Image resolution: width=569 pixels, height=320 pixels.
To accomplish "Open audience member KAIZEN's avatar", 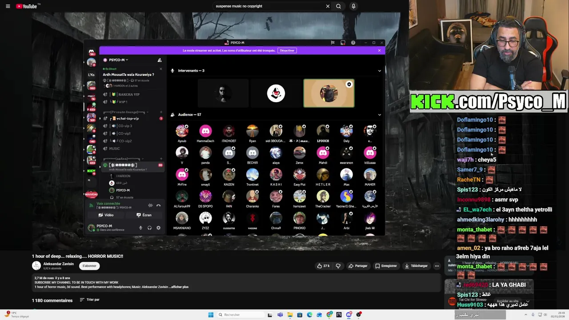I will click(229, 174).
